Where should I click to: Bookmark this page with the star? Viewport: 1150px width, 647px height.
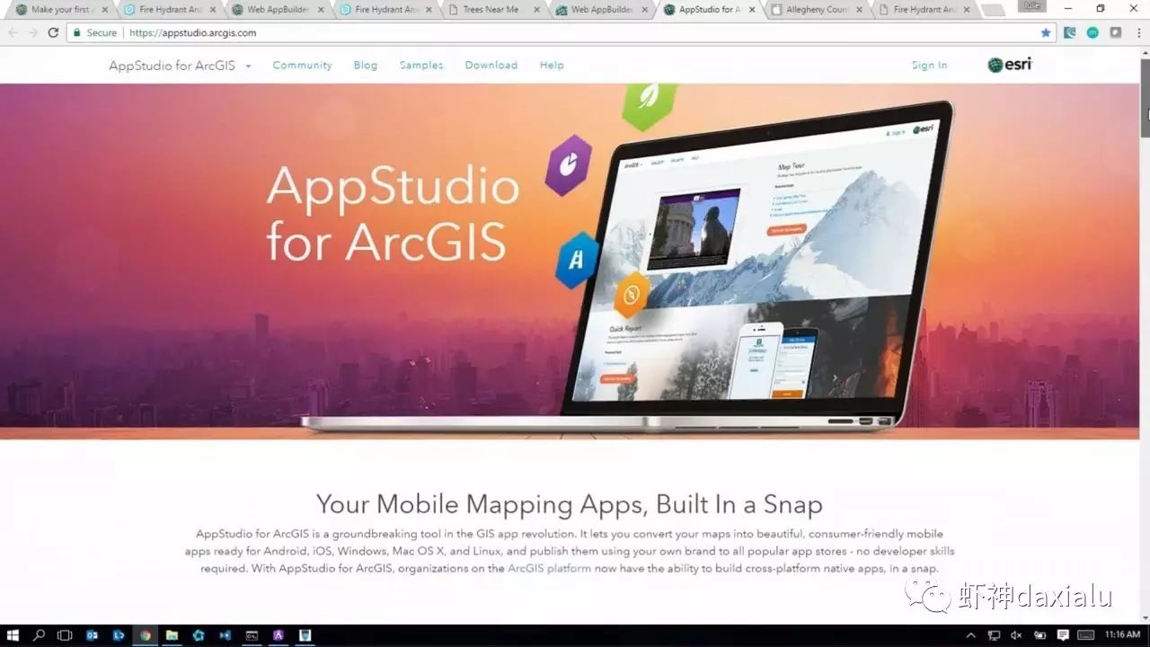(x=1046, y=32)
